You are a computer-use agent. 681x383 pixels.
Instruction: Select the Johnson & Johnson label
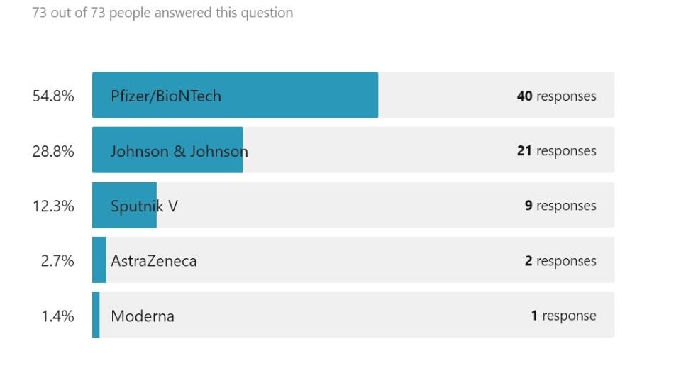179,151
